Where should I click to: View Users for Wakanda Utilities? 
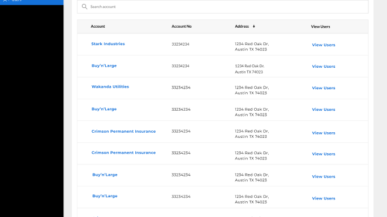coord(323,88)
